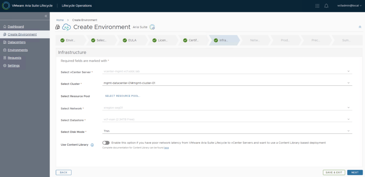Open the apps grid icon in header

[317, 6]
